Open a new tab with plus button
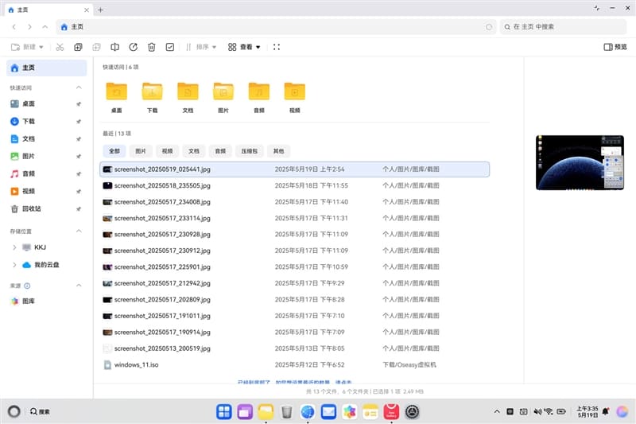Viewport: 636px width, 424px height. (x=100, y=9)
